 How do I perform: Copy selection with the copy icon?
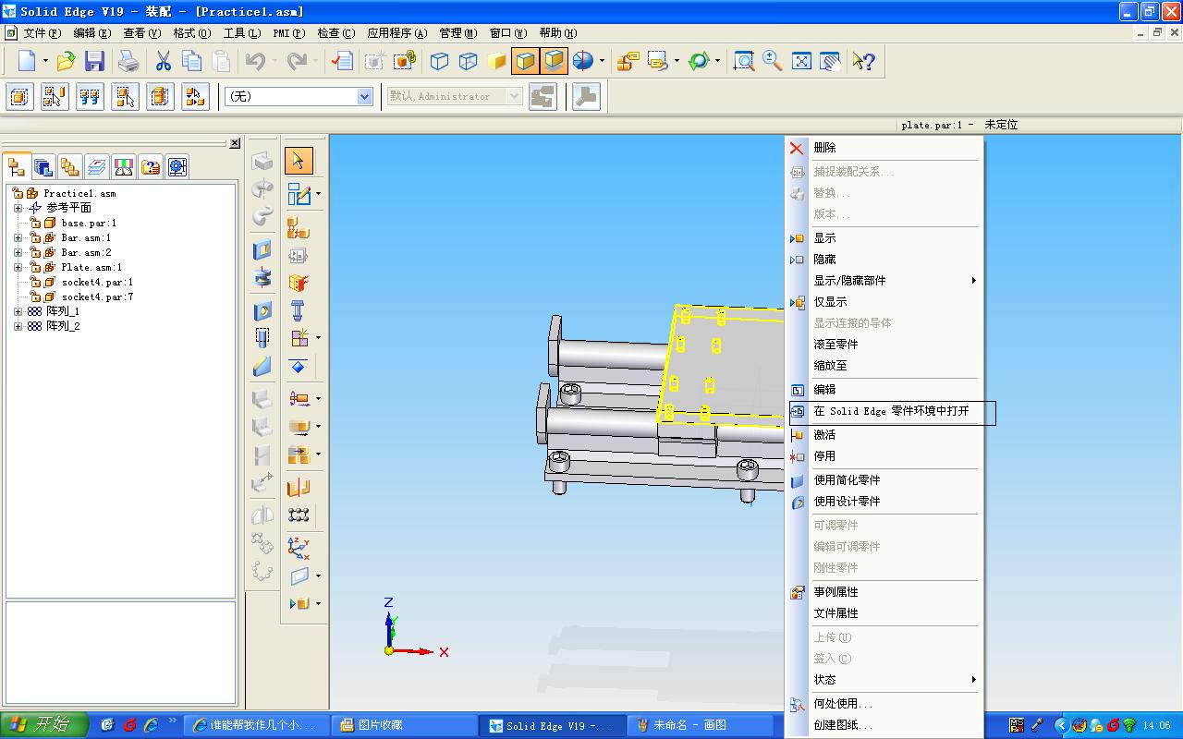pyautogui.click(x=192, y=61)
